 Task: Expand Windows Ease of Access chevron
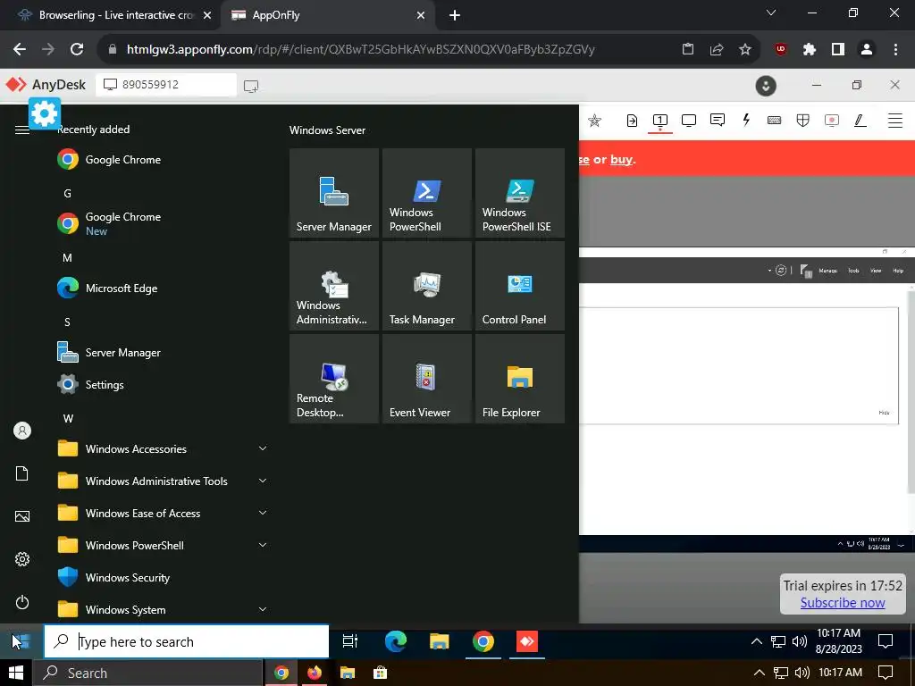pos(263,513)
